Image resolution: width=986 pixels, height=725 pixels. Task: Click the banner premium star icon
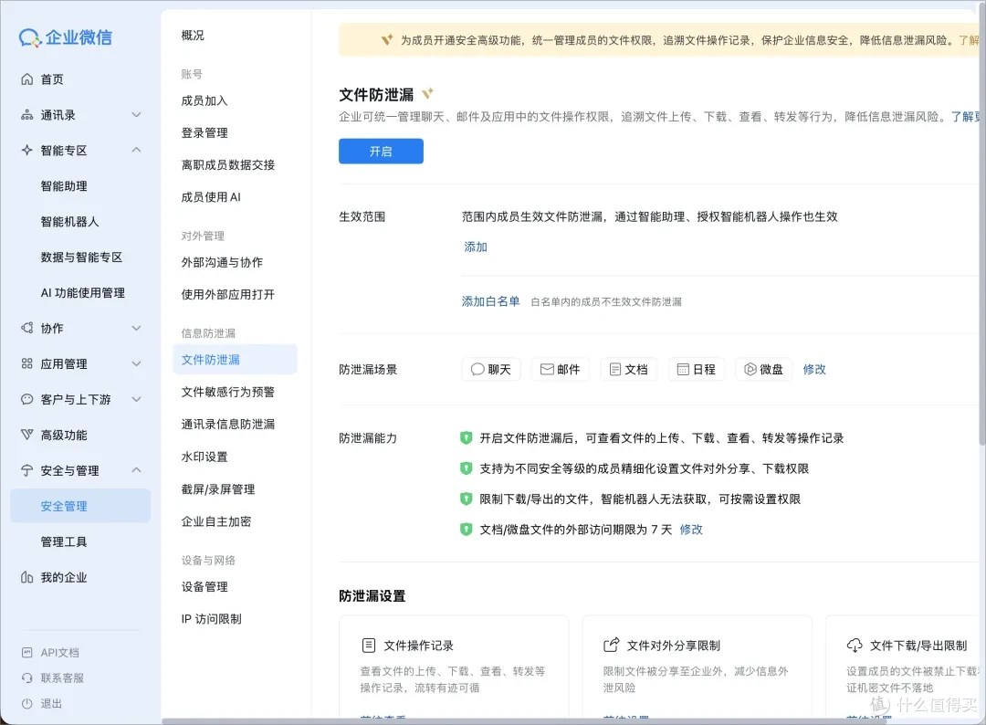(387, 40)
